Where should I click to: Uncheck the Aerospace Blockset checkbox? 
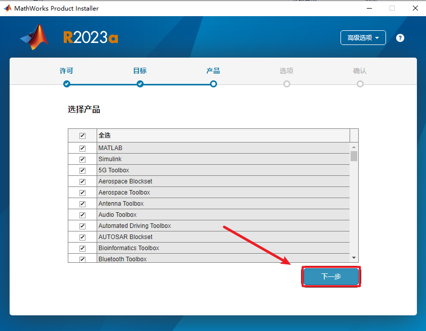click(82, 182)
